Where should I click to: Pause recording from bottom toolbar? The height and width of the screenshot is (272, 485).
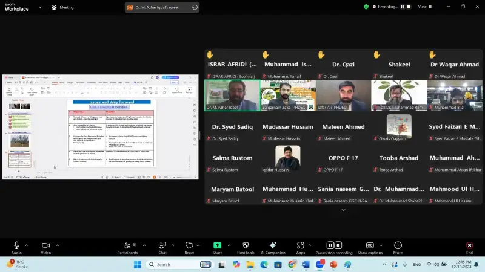(330, 245)
